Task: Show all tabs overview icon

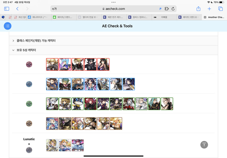Action: coord(220,9)
